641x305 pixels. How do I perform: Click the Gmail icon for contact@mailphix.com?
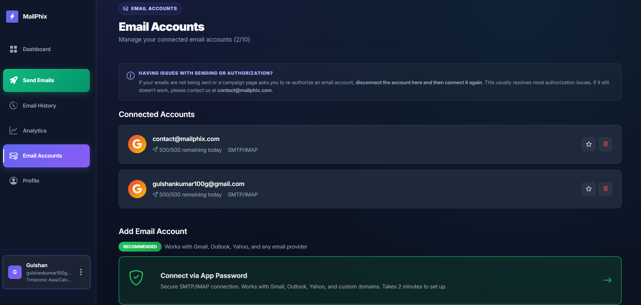(137, 144)
